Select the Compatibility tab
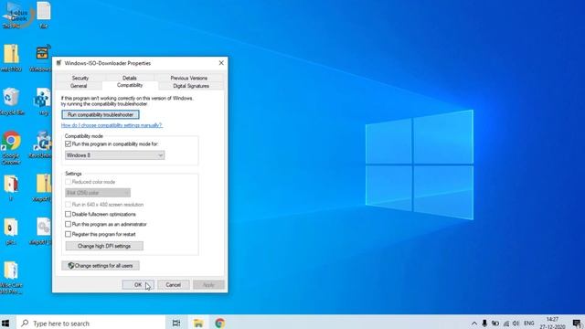 (130, 85)
